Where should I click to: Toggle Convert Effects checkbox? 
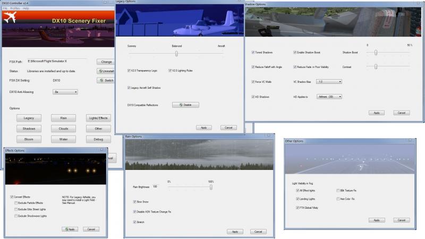[12, 197]
